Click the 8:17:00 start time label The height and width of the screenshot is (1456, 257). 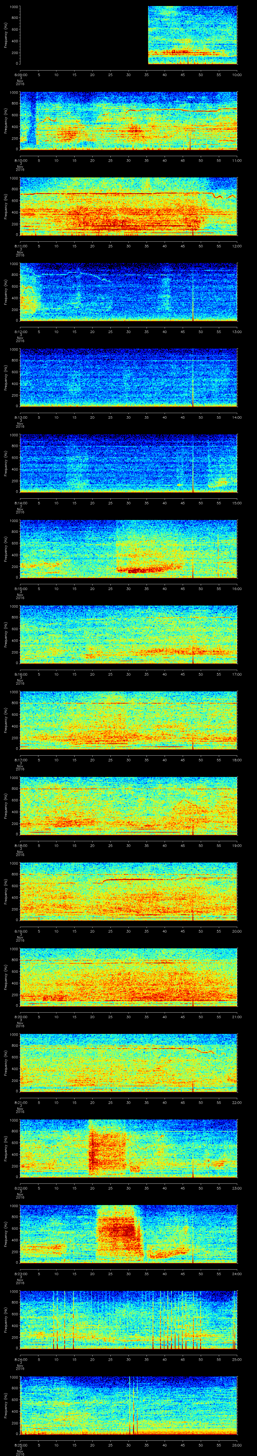coord(20,760)
